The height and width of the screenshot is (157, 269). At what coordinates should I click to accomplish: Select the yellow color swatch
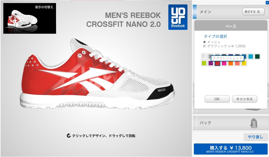point(244,63)
